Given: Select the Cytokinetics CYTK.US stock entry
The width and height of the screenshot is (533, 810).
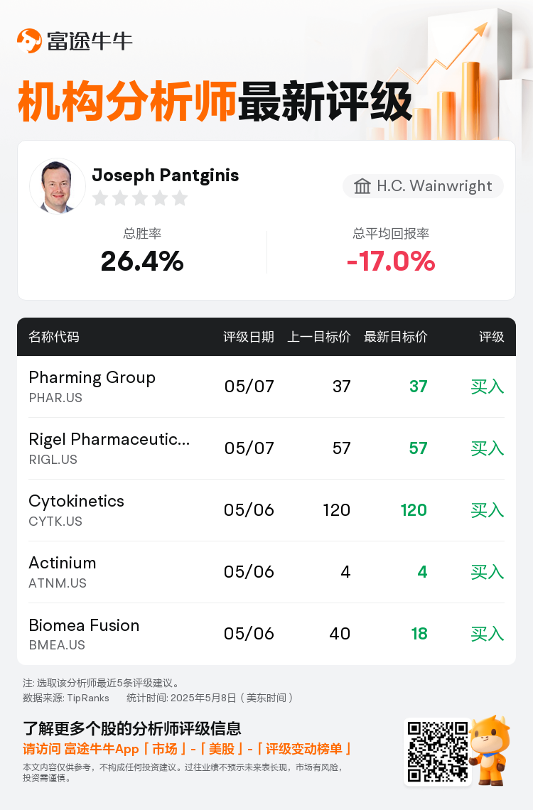Looking at the screenshot, I should click(266, 510).
